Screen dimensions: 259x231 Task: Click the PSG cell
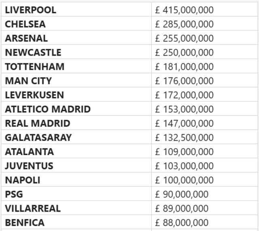pos(14,194)
